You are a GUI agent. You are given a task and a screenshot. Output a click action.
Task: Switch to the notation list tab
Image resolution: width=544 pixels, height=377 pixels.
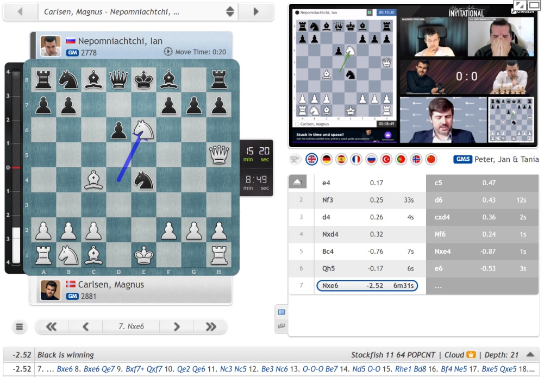click(x=281, y=312)
